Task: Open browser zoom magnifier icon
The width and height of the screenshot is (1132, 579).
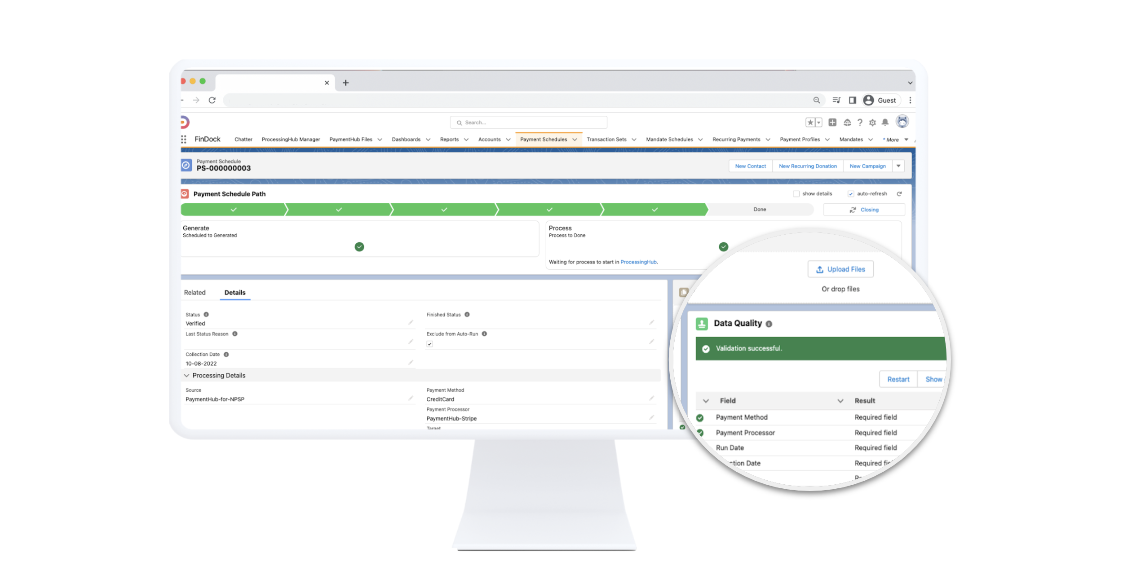Action: pyautogui.click(x=816, y=100)
